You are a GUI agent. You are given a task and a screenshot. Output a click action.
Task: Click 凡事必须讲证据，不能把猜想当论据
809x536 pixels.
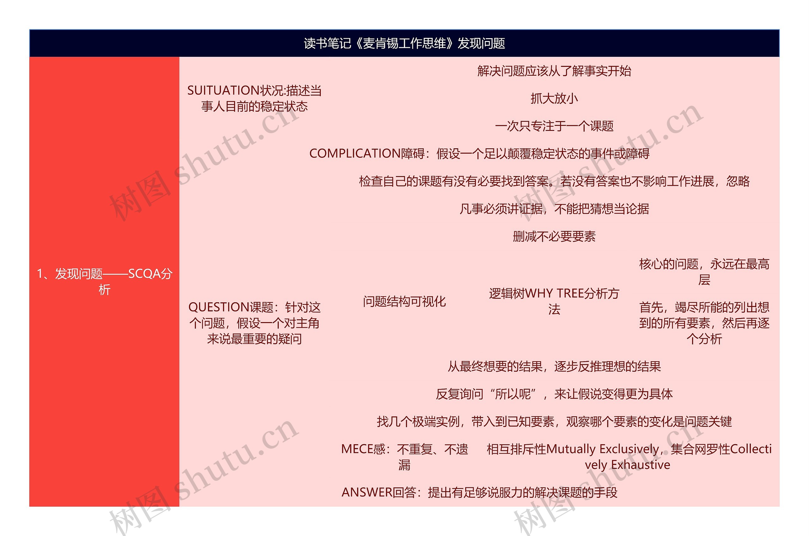[x=554, y=209]
